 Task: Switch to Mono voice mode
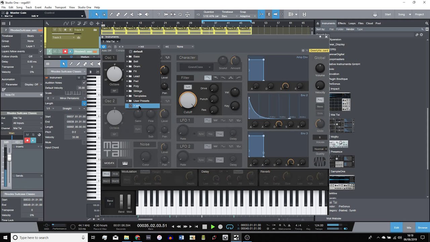320,107
